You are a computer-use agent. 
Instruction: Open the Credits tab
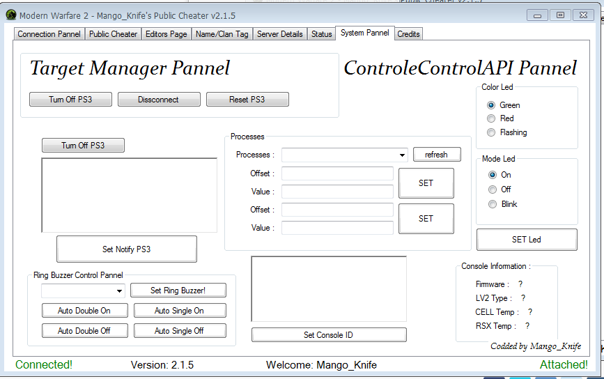tap(408, 34)
